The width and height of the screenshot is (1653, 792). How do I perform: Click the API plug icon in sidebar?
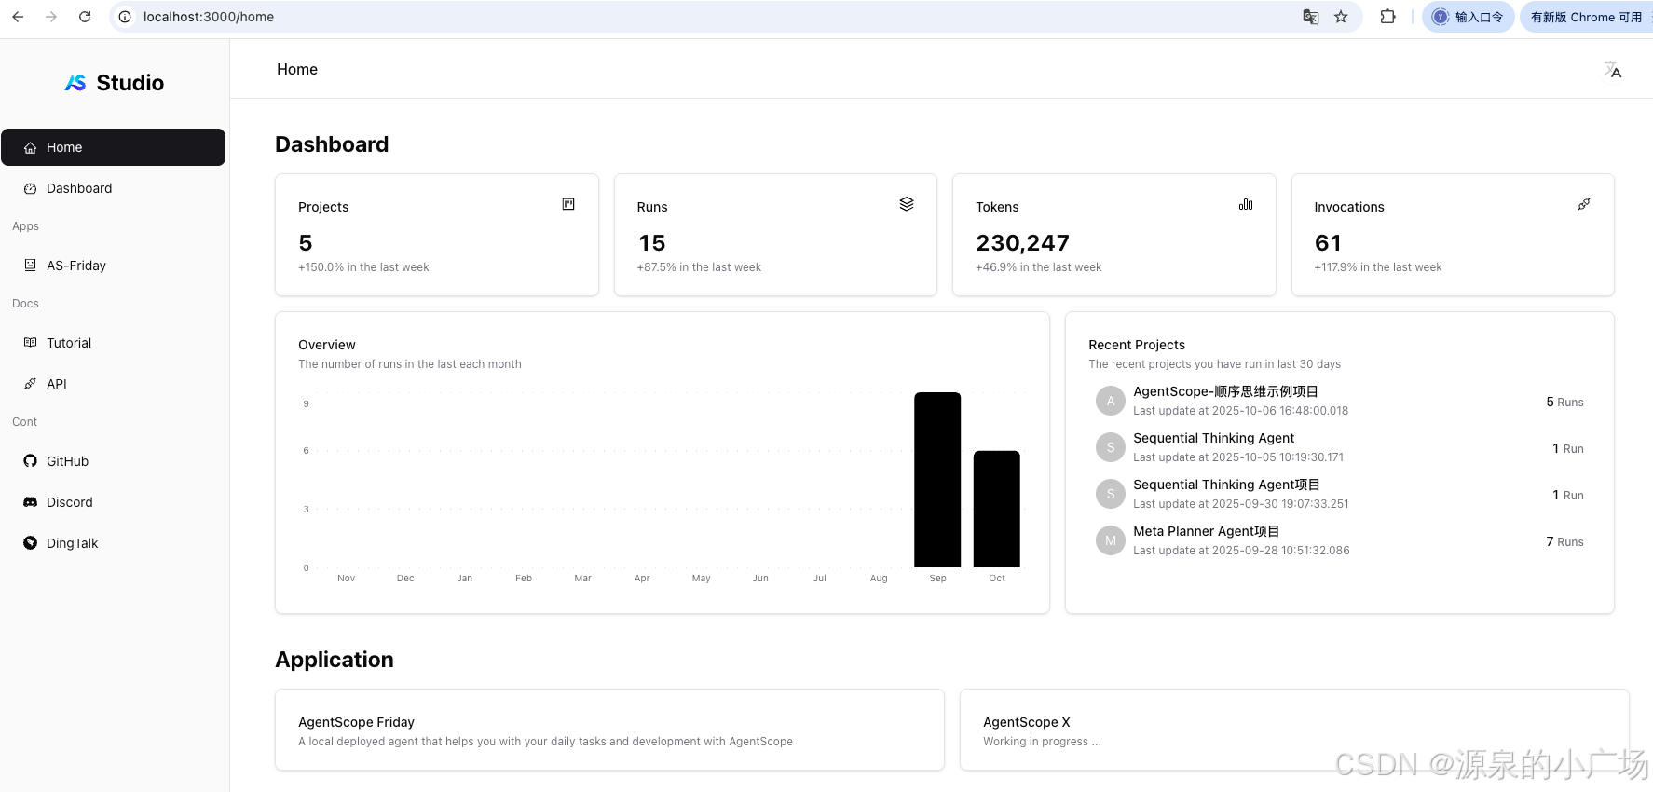[31, 384]
